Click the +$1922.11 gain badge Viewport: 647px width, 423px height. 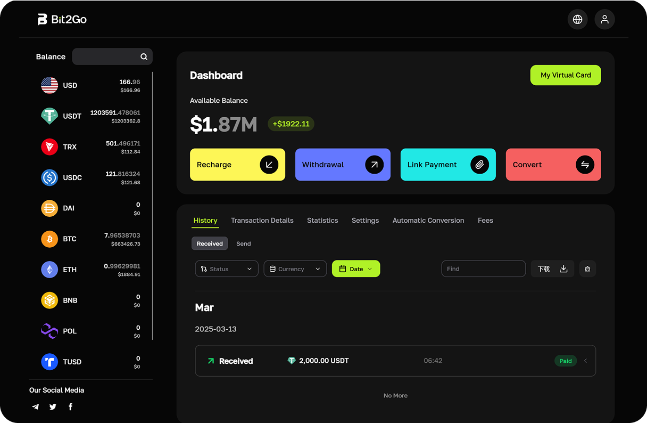click(x=291, y=124)
